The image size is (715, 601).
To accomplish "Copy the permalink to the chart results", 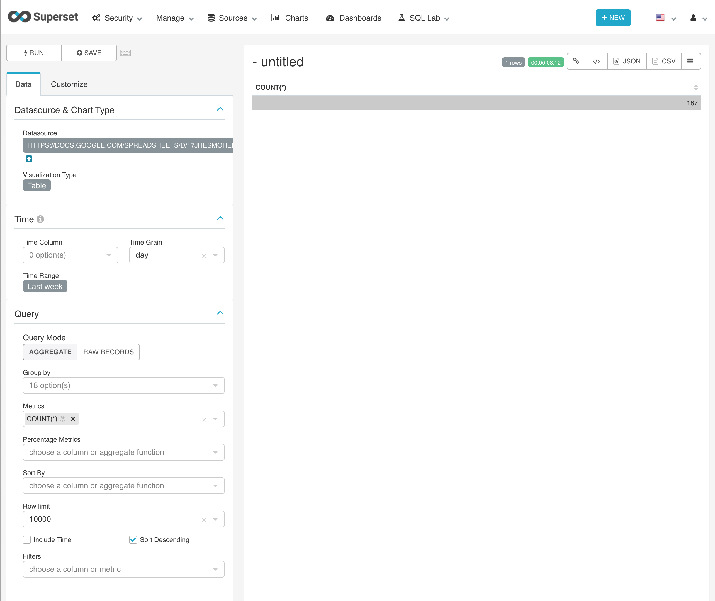I will (576, 61).
